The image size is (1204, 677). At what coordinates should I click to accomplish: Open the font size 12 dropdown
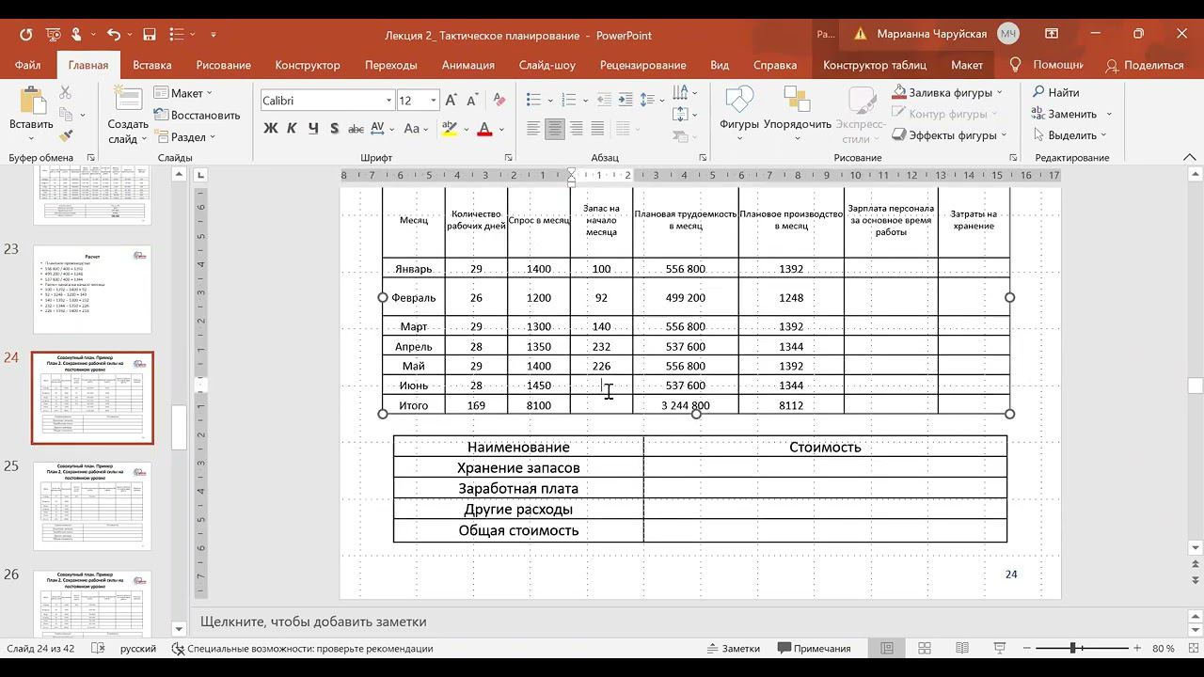(434, 101)
